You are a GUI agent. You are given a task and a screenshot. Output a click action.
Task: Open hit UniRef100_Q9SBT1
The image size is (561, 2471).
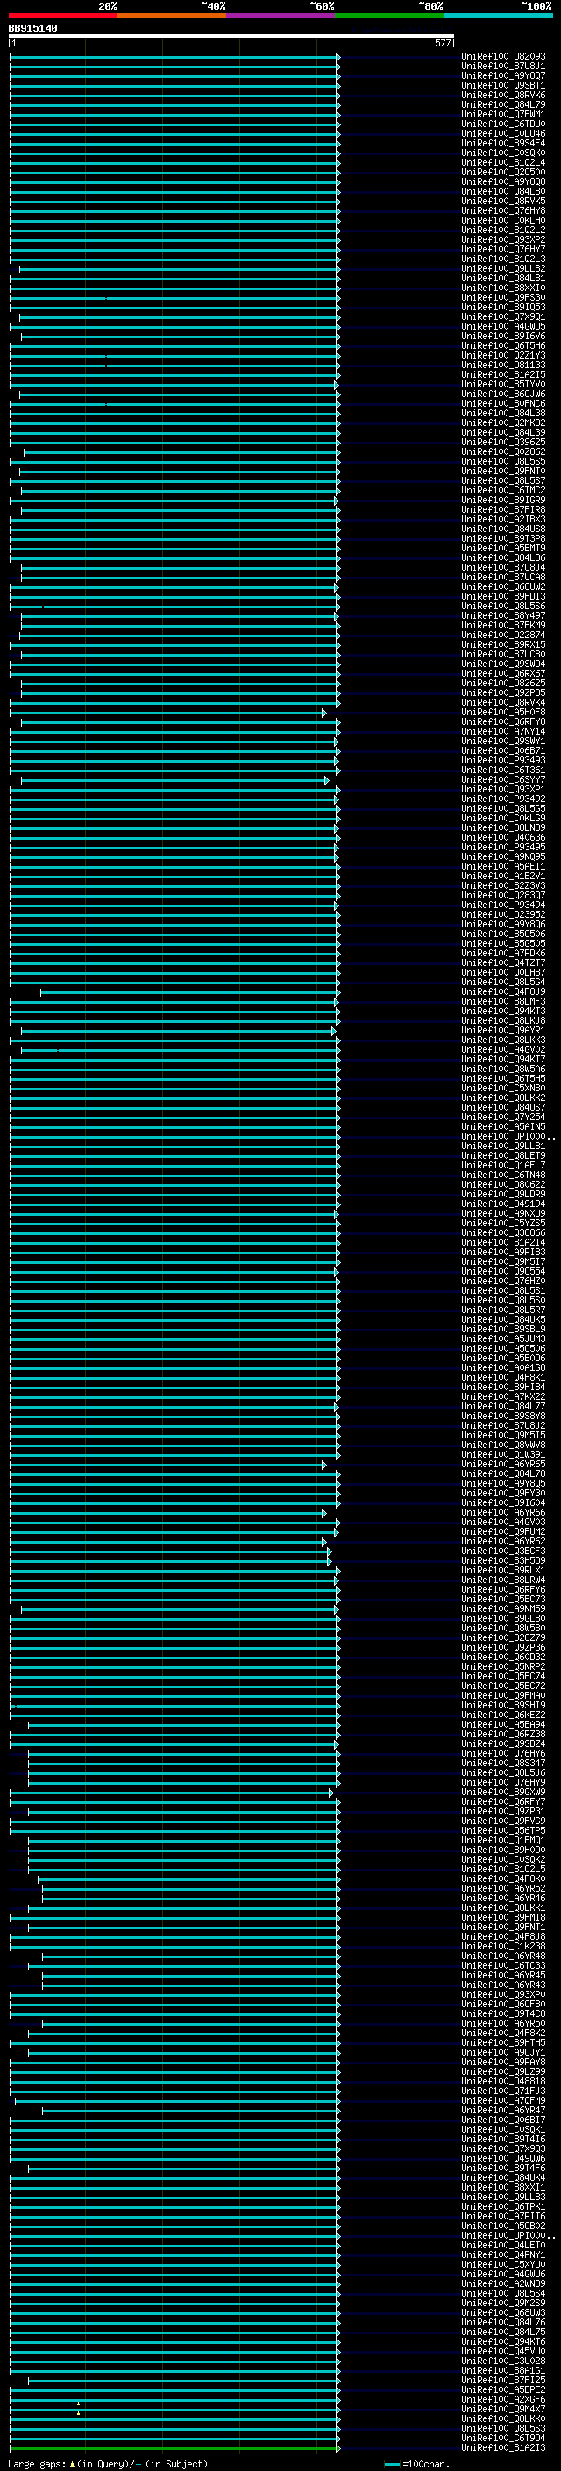tap(502, 85)
